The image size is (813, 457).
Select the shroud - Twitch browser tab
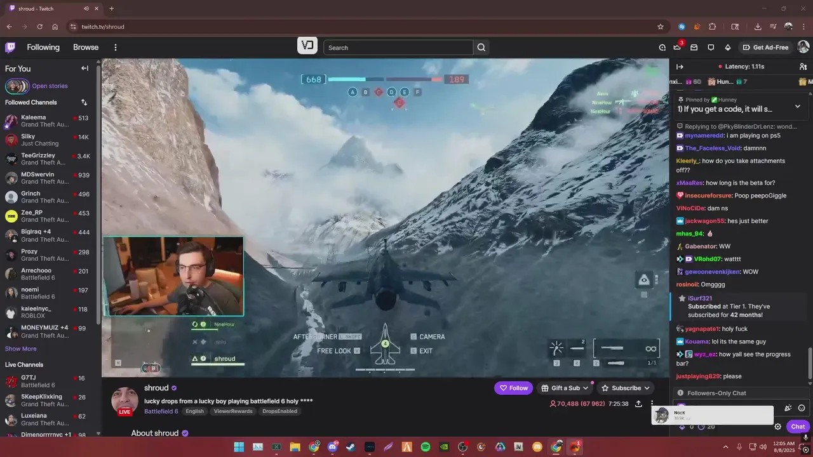coord(52,9)
